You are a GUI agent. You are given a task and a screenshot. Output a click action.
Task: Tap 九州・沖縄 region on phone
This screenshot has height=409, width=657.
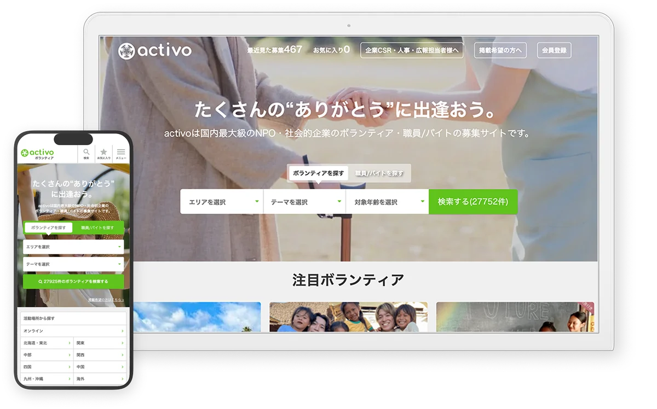(47, 379)
